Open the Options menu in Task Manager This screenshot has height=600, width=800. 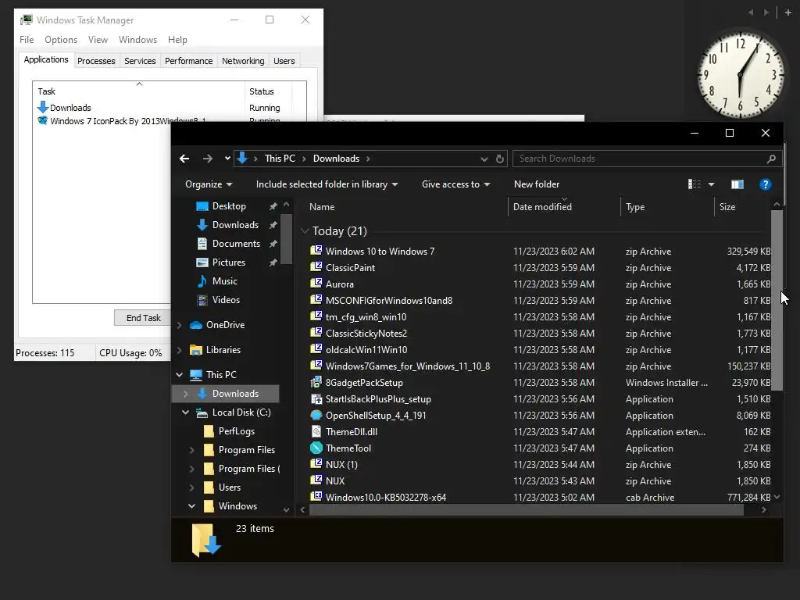pyautogui.click(x=61, y=40)
